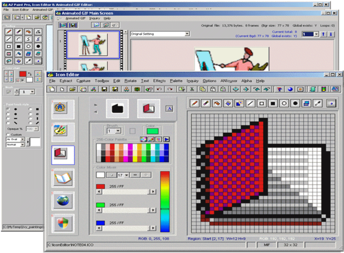Select the pencil tool in AZ Paint toolbox
The height and width of the screenshot is (253, 344).
[x=9, y=32]
